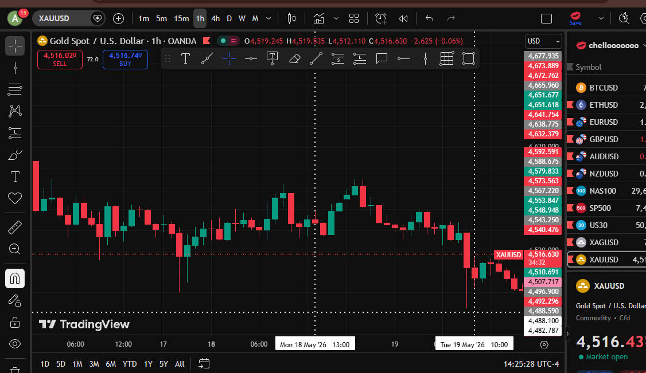
Task: Switch to the 5m timeframe
Action: (162, 18)
